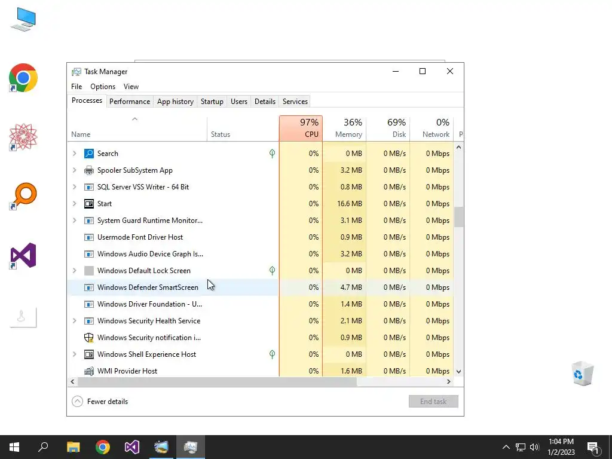
Task: Switch to the Performance tab
Action: 130,102
